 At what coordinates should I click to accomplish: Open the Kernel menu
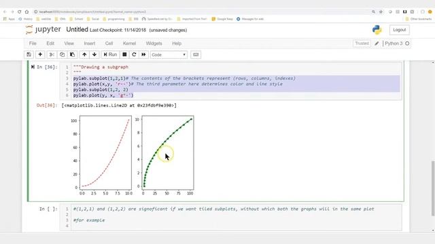pyautogui.click(x=129, y=43)
